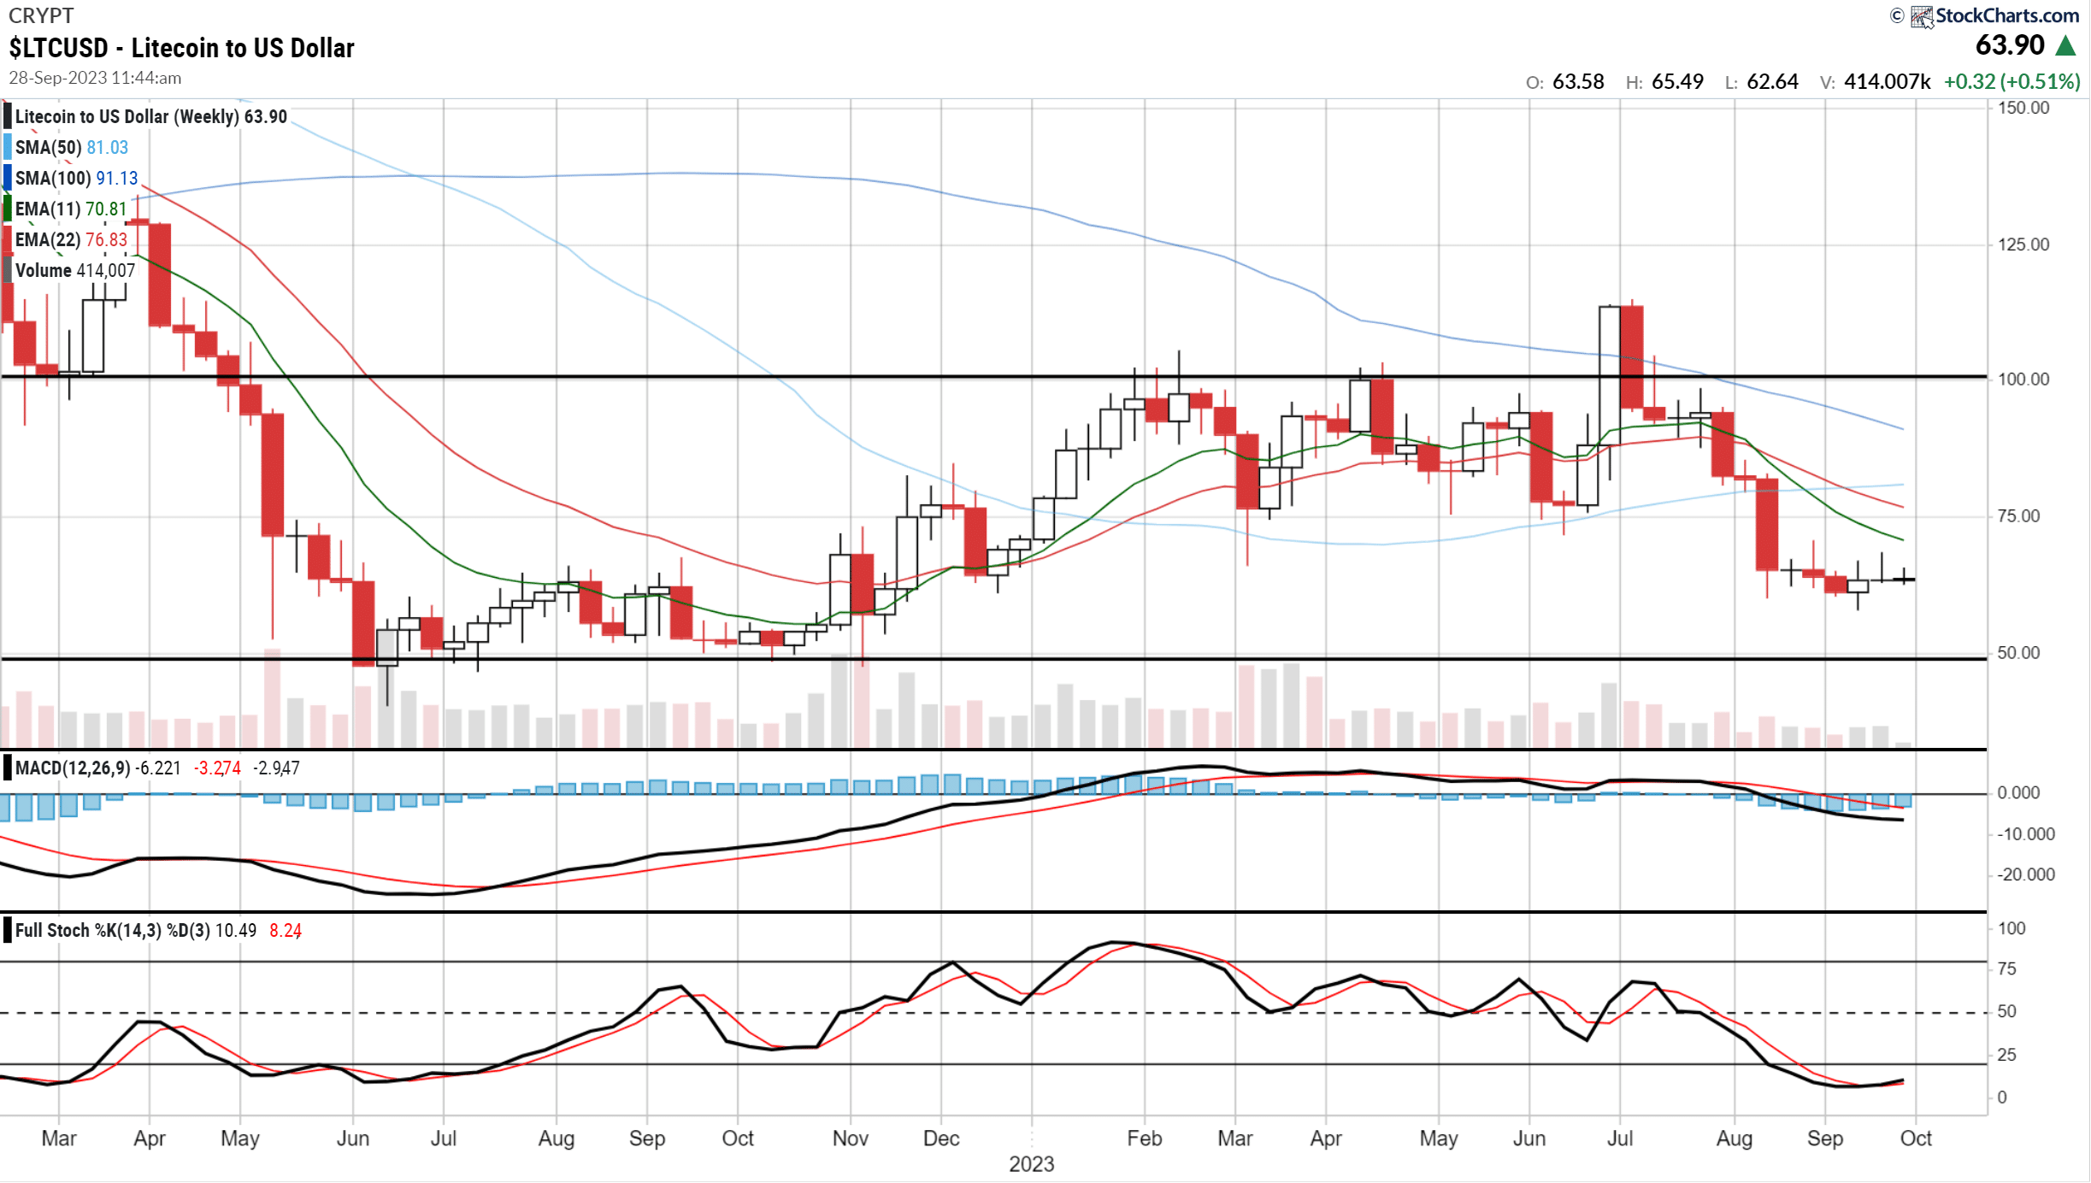Click the SMA(50) light blue legend swatch
This screenshot has width=2091, height=1183.
click(8, 147)
